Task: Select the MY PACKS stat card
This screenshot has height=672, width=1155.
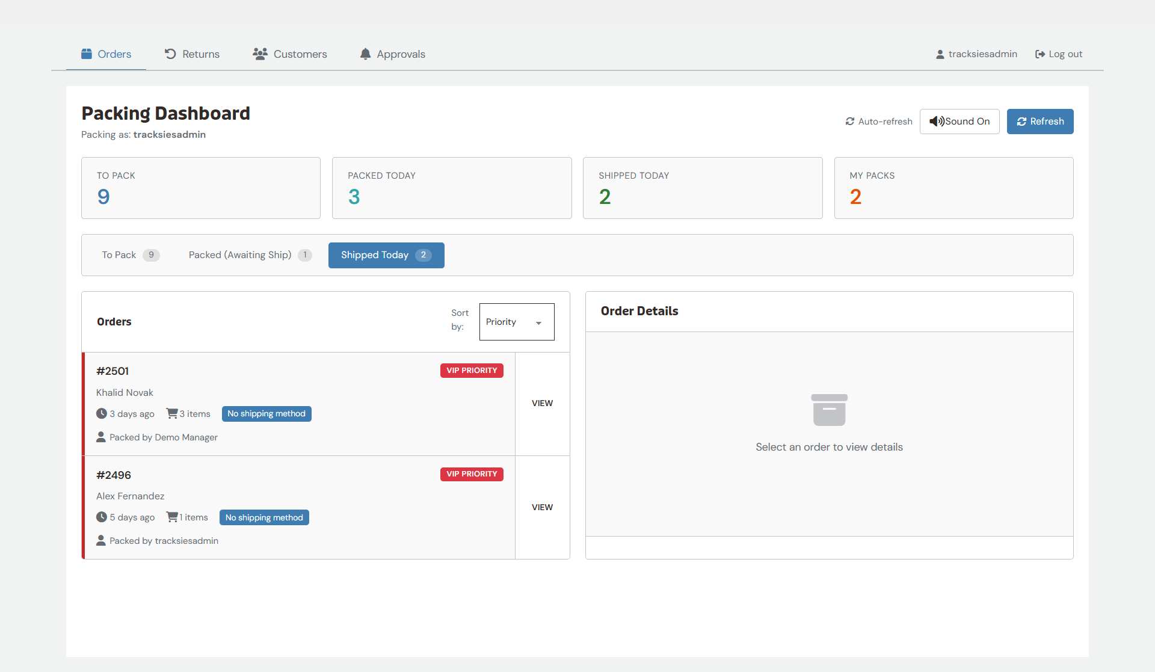Action: point(954,188)
